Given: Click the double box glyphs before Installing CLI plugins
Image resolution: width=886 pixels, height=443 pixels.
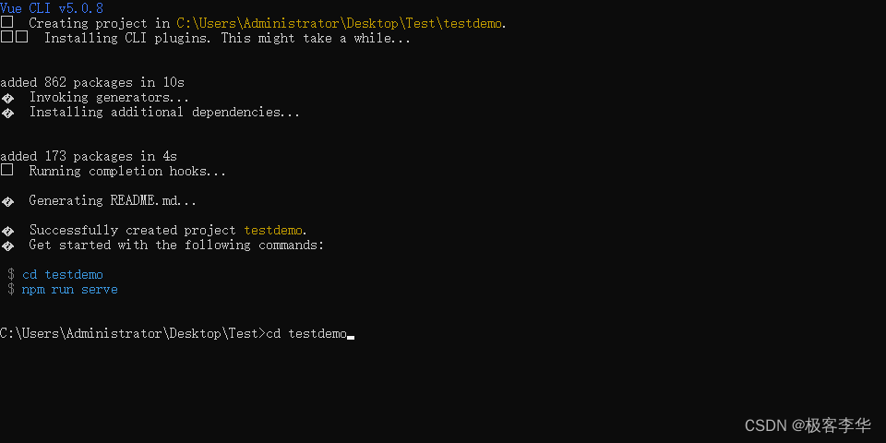Looking at the screenshot, I should (14, 37).
